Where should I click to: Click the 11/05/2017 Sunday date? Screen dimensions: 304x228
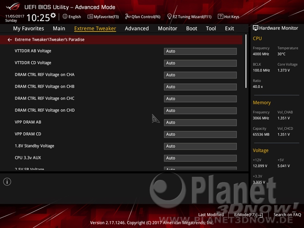click(x=15, y=18)
